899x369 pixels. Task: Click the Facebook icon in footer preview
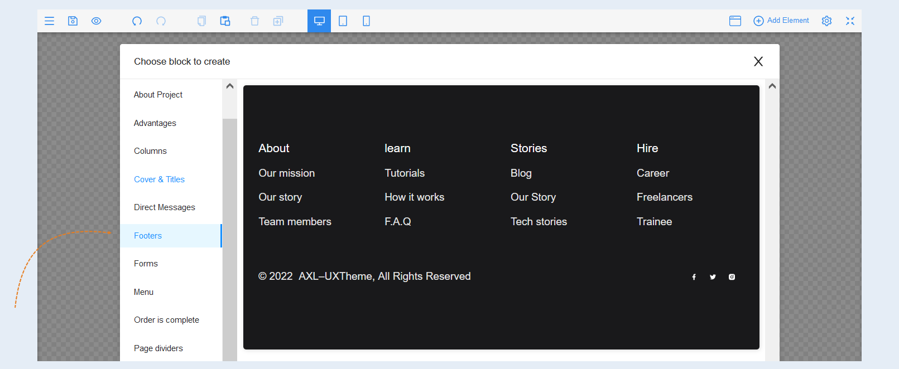click(694, 277)
